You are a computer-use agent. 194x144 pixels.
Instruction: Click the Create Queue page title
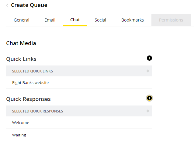pyautogui.click(x=29, y=5)
